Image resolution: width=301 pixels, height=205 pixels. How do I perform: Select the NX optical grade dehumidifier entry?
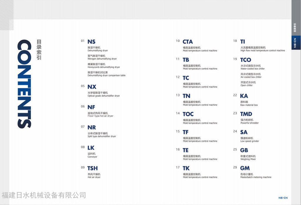[92, 87]
